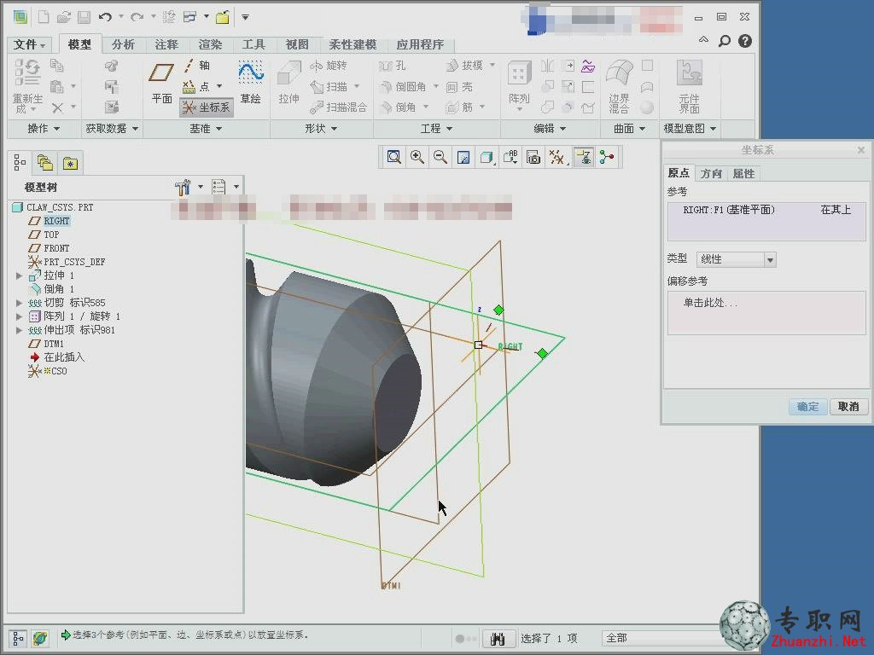The height and width of the screenshot is (655, 874).
Task: Select the 轴 (Axis) datum tool
Action: (196, 66)
